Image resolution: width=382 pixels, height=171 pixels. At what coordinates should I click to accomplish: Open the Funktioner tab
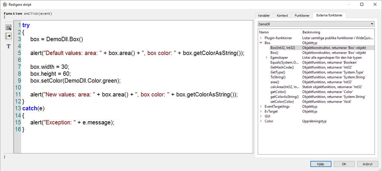(x=302, y=15)
